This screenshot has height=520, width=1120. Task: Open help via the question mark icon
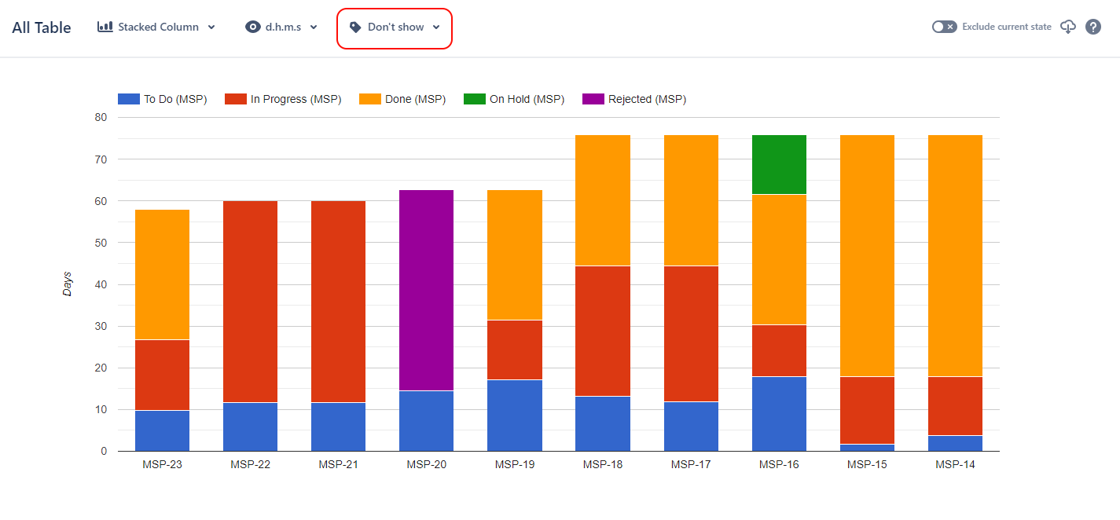(1092, 26)
